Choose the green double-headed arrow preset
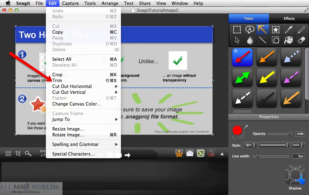Image resolution: width=309 pixels, height=195 pixels. point(243,78)
